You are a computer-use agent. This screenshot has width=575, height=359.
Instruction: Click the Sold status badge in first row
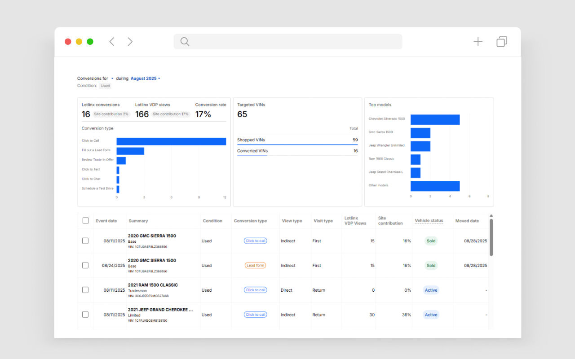431,241
